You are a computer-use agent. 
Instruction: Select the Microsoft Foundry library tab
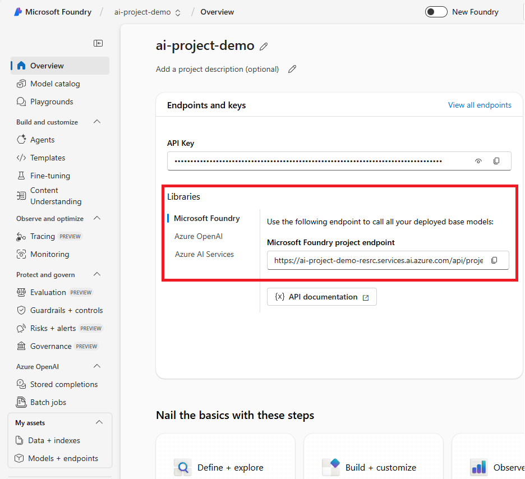(x=207, y=218)
